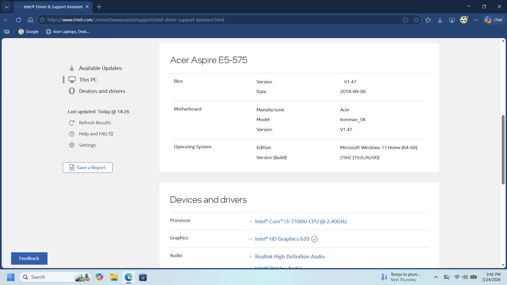The height and width of the screenshot is (285, 507).
Task: Click Microsoft Windows 11 Home (64-bit) text
Action: pos(379,148)
